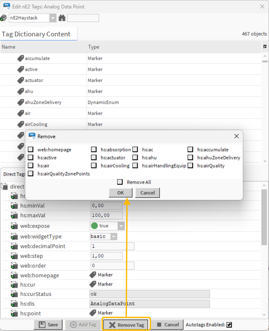Click the tag dictionary icon beside nE2Haystack
This screenshot has height=331, width=269.
tap(4, 18)
